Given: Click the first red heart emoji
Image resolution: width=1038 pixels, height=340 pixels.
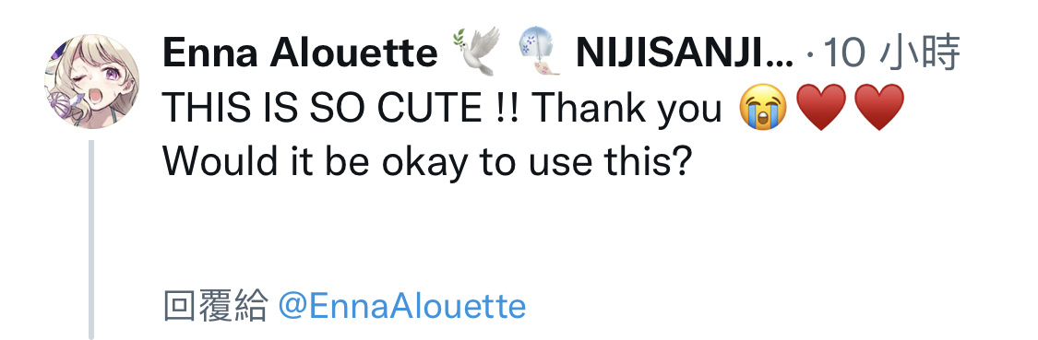Looking at the screenshot, I should [821, 108].
